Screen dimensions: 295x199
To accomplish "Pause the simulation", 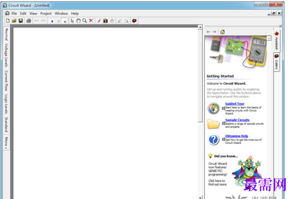I will tap(59, 21).
